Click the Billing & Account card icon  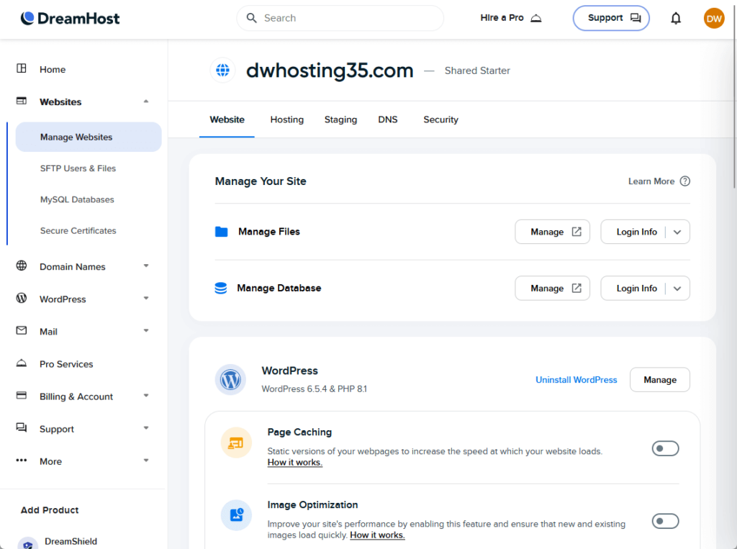pos(22,395)
